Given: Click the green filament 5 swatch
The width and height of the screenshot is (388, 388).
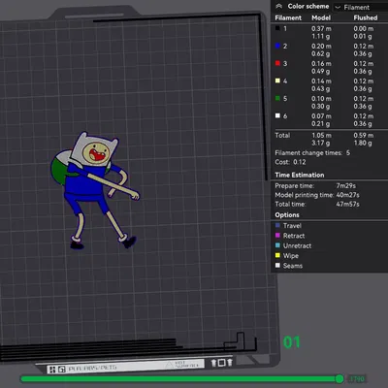Looking at the screenshot, I should coord(277,98).
